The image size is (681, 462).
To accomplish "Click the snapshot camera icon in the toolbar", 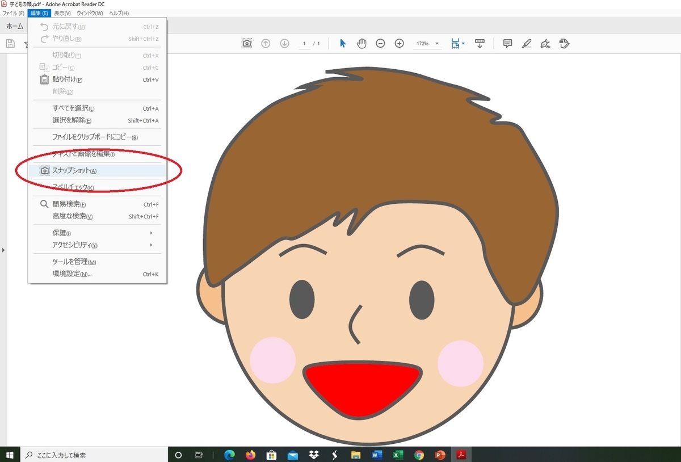I will [x=247, y=44].
